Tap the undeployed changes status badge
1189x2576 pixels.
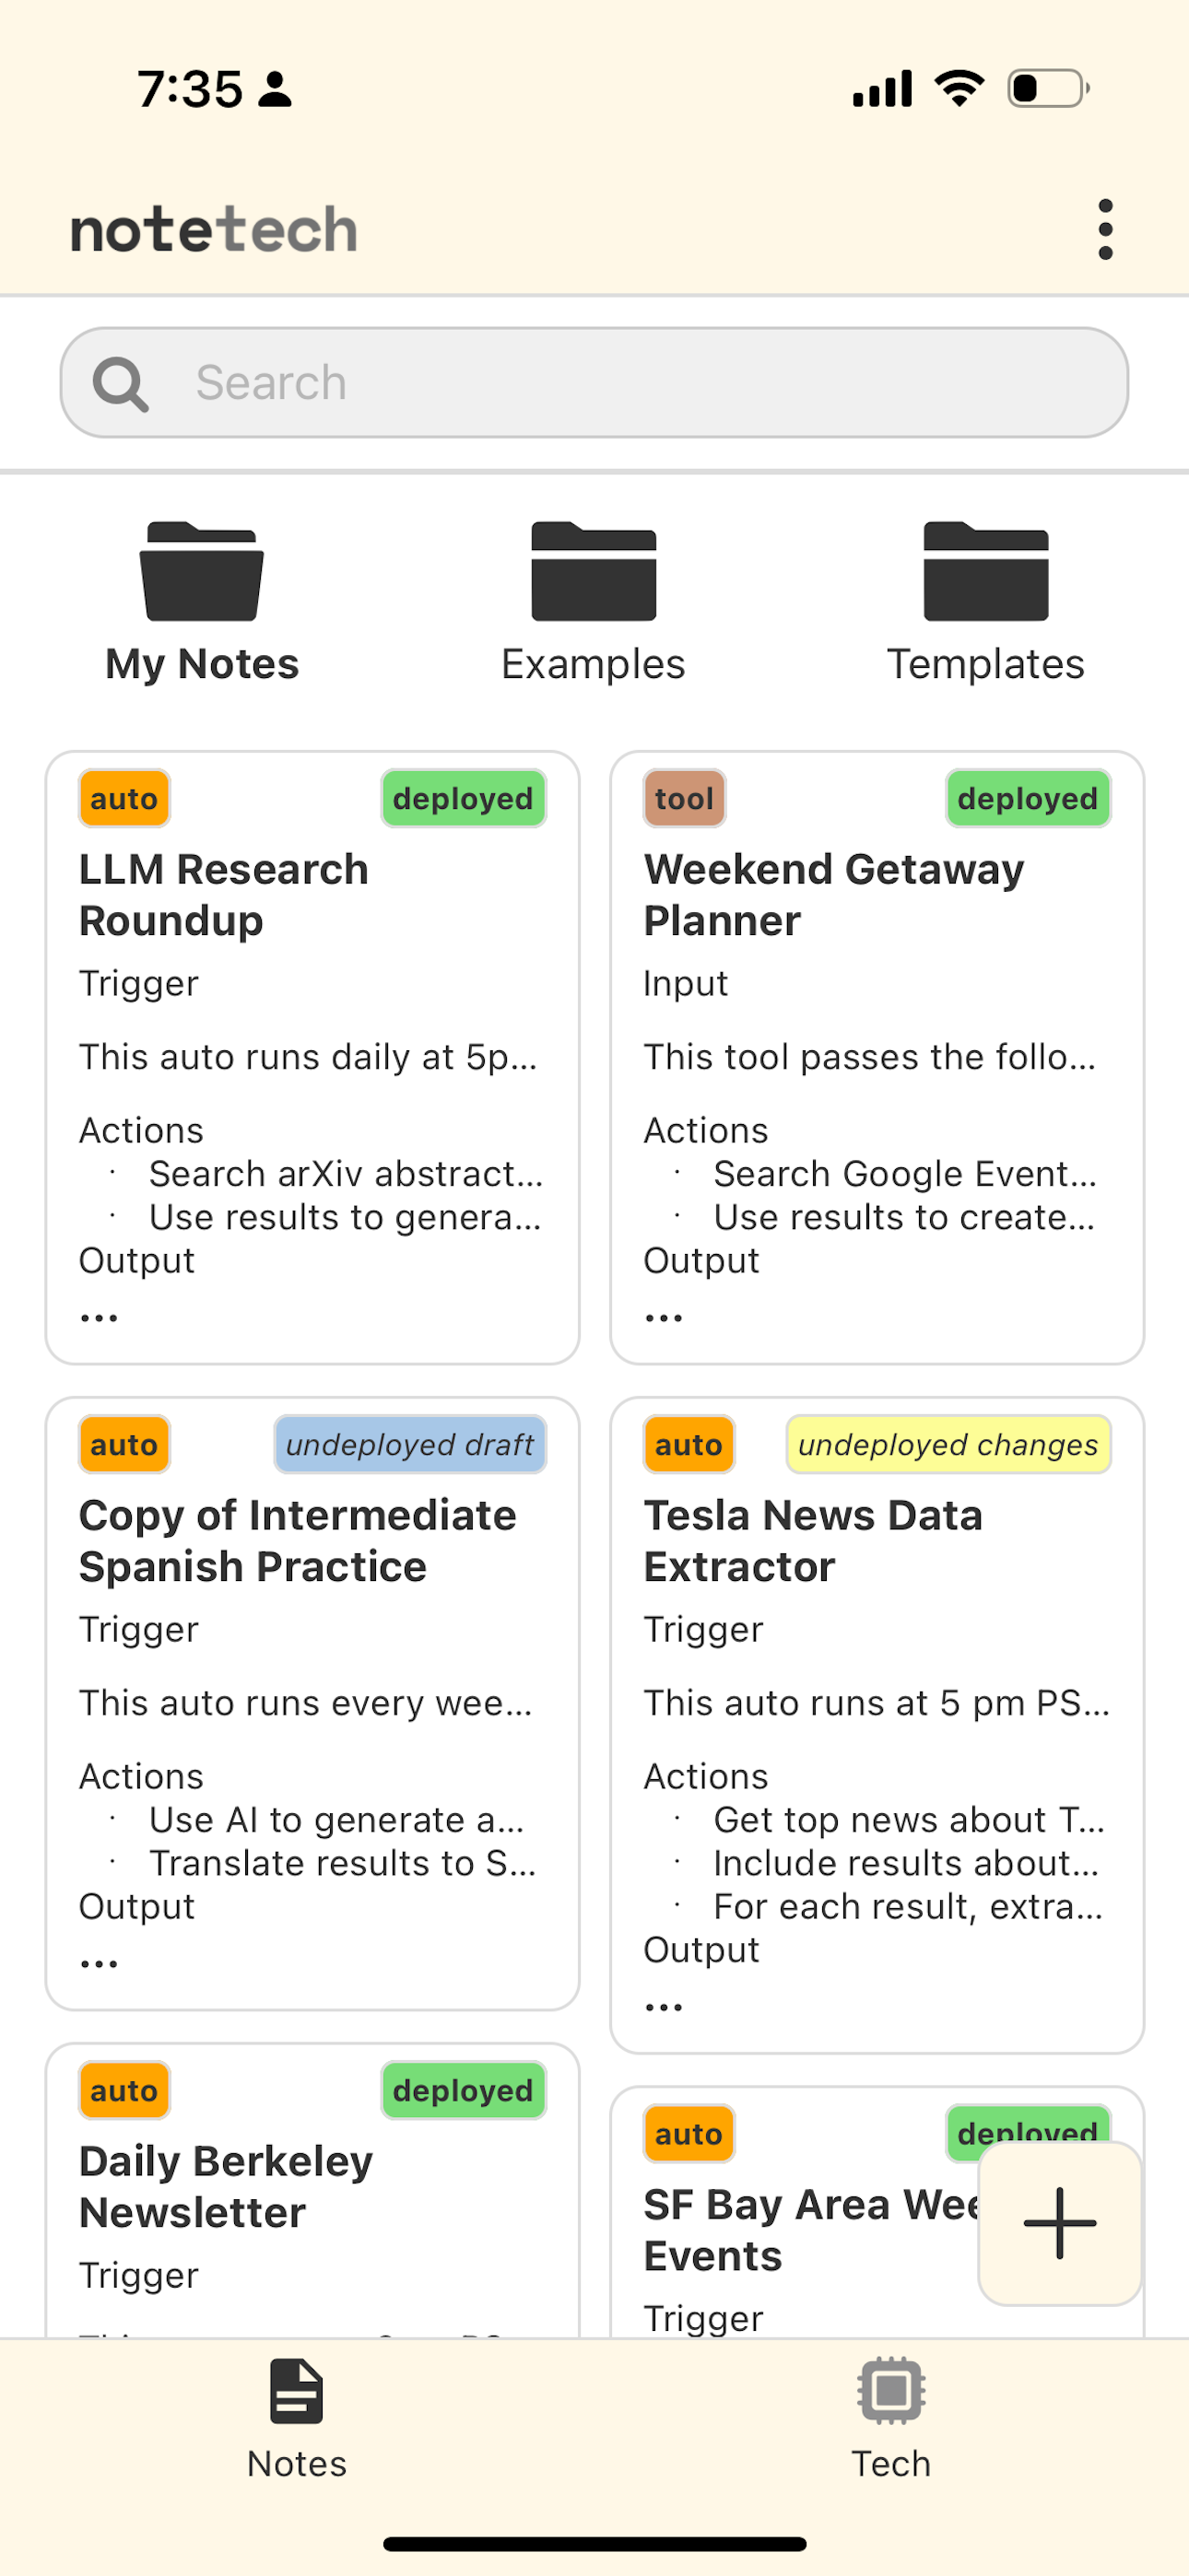click(x=947, y=1444)
